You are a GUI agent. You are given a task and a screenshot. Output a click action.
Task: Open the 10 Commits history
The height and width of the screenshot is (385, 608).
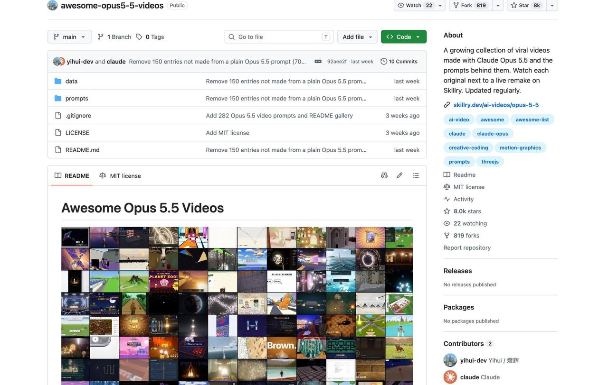pyautogui.click(x=399, y=61)
